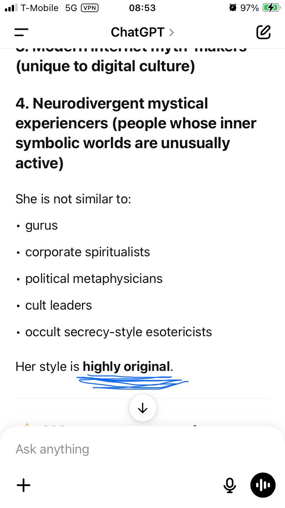
Task: Click the bold 'highly original' text
Action: tap(126, 367)
